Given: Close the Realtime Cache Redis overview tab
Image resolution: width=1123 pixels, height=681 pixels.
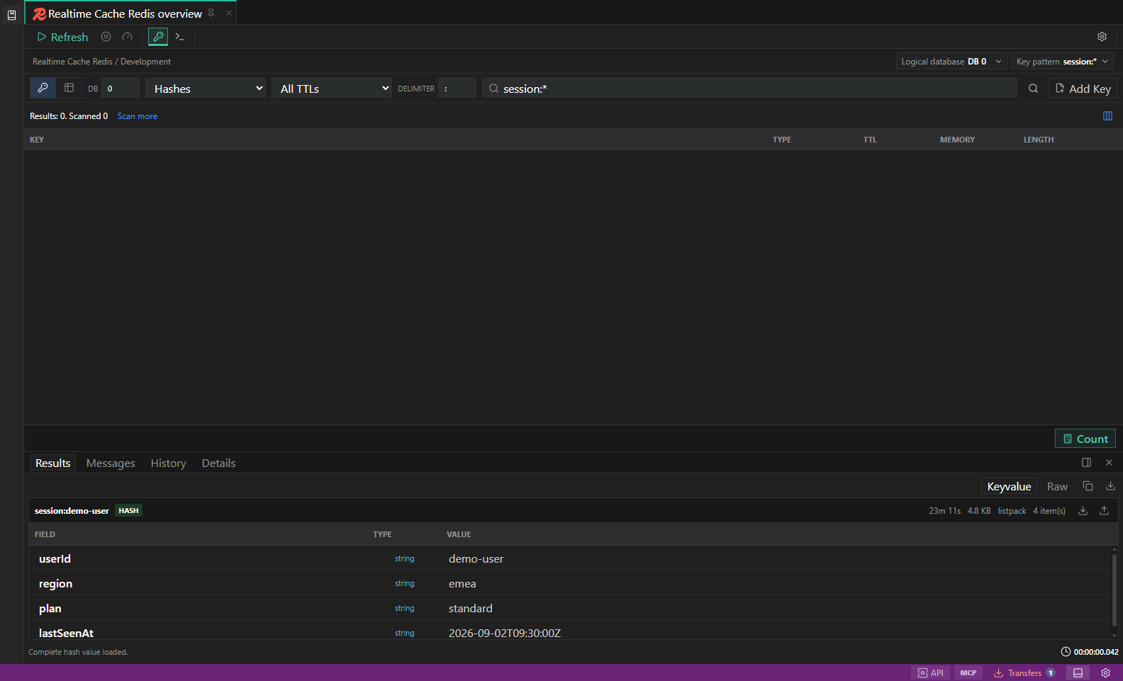Looking at the screenshot, I should click(x=229, y=13).
